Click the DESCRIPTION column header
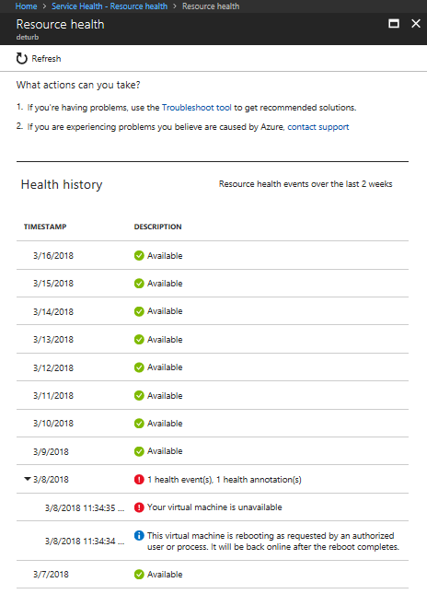 158,227
